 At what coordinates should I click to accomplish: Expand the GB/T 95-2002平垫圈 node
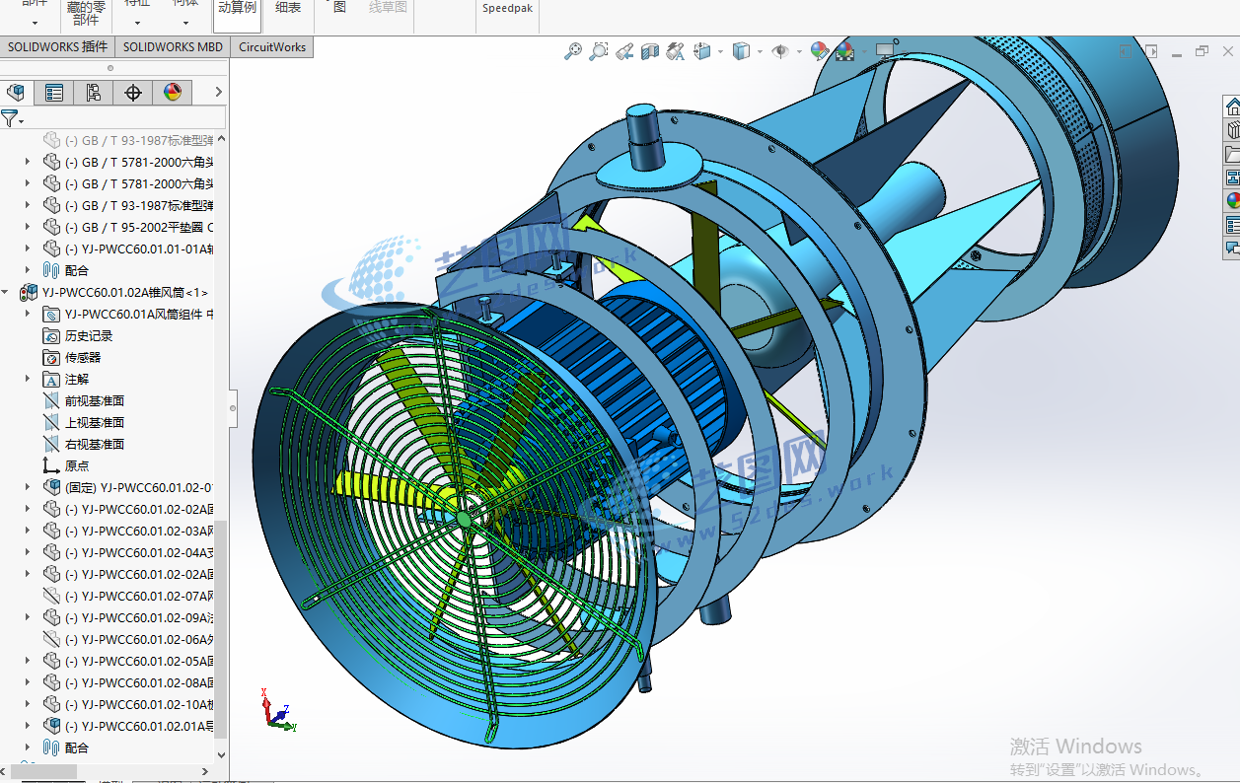29,227
